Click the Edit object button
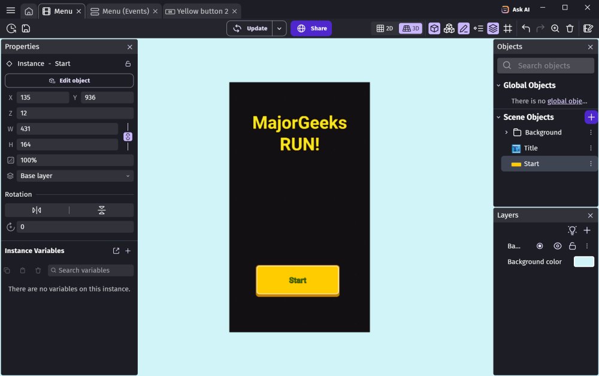This screenshot has height=376, width=599. (69, 81)
